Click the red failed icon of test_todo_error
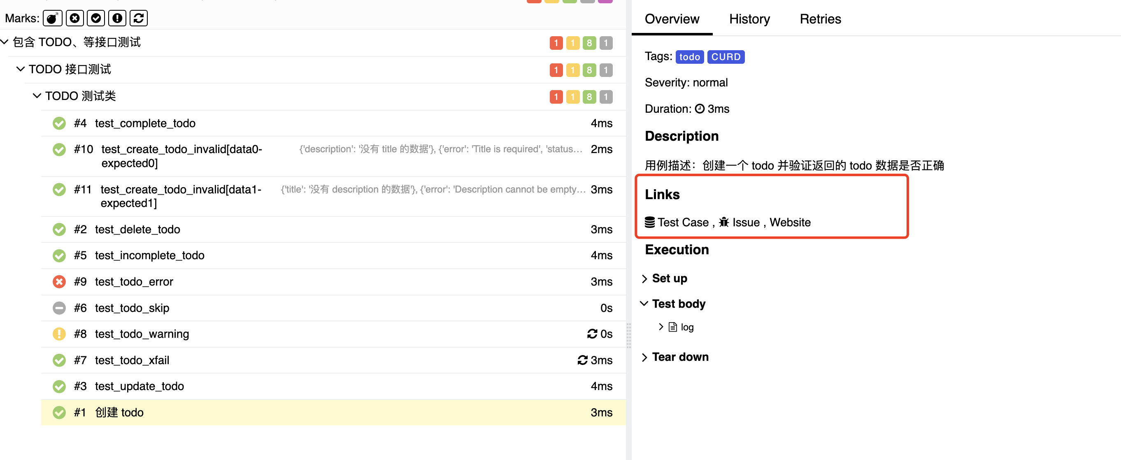The height and width of the screenshot is (460, 1121). [x=59, y=281]
